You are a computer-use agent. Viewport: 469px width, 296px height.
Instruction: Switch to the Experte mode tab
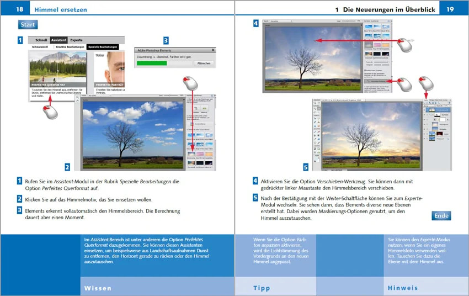tap(76, 40)
